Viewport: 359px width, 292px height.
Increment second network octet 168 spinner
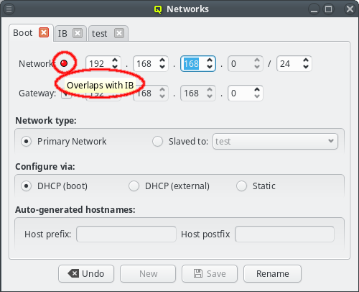(x=162, y=60)
